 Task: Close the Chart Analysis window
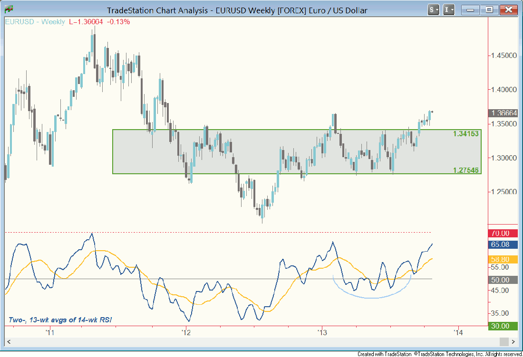point(508,10)
